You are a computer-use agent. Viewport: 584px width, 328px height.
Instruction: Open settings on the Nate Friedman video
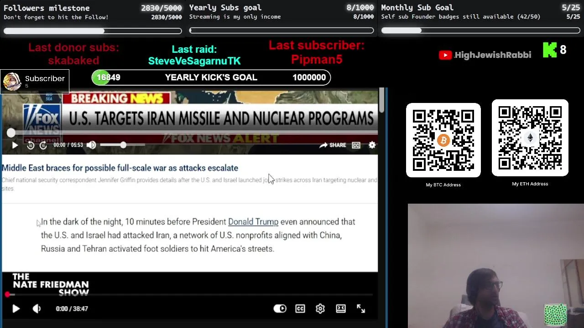pyautogui.click(x=320, y=308)
